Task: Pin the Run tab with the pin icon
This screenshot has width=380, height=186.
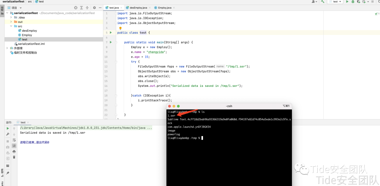Action: click(x=8, y=173)
